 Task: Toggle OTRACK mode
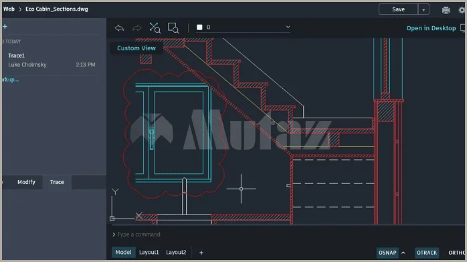(x=427, y=253)
